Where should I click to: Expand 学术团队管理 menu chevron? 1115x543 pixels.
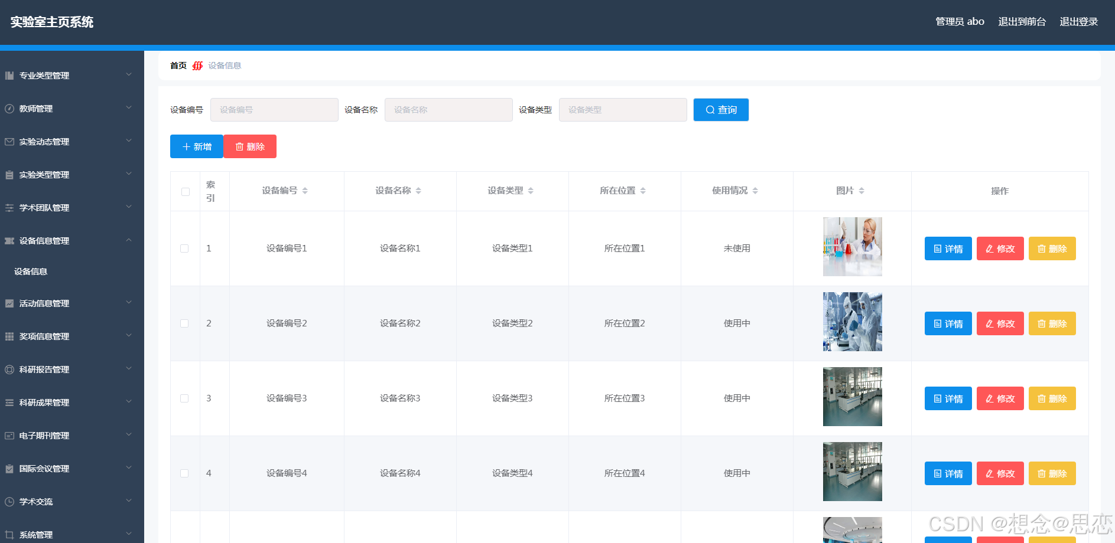(129, 207)
